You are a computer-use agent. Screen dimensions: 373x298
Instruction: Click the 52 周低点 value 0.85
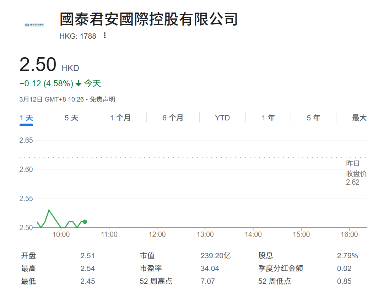pyautogui.click(x=344, y=281)
